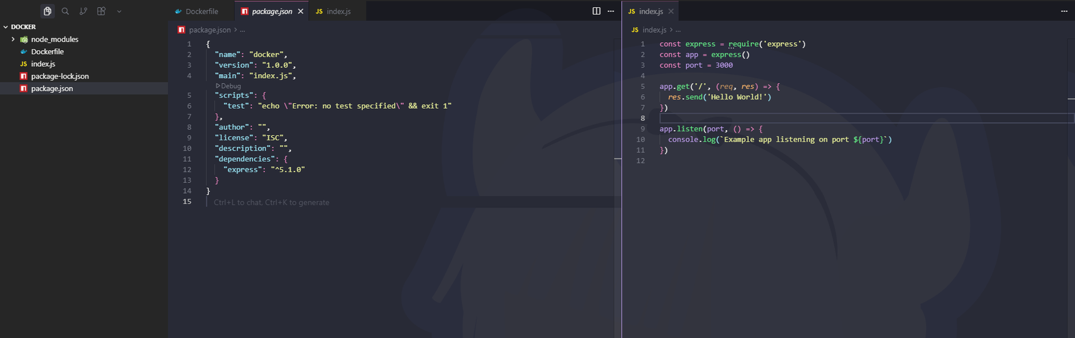The width and height of the screenshot is (1075, 338).
Task: Open right editor group more actions menu
Action: click(x=1064, y=11)
